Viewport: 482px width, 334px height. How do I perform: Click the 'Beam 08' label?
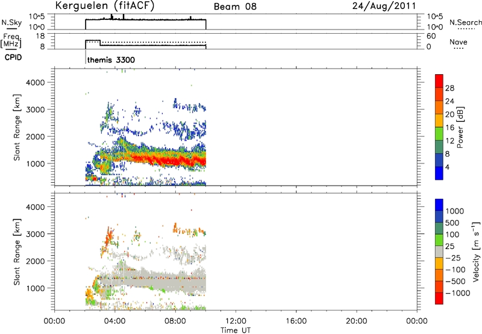pos(235,7)
